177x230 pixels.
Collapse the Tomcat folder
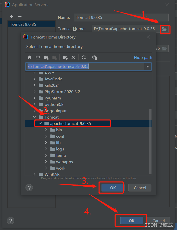[34, 117]
